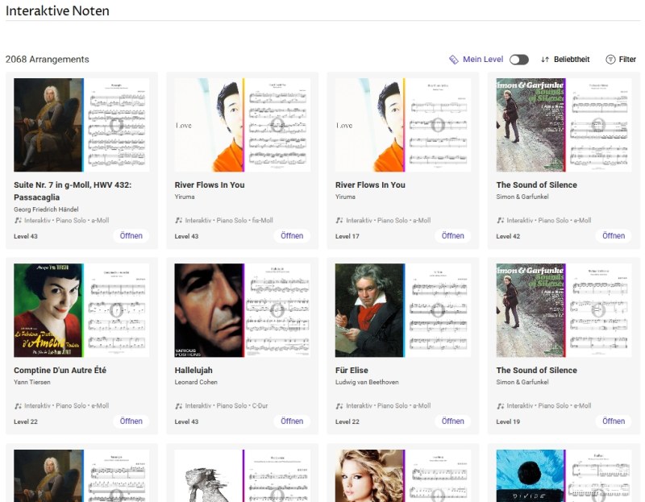Click Öffnen on the Hallelujah card
The image size is (645, 502).
click(292, 421)
